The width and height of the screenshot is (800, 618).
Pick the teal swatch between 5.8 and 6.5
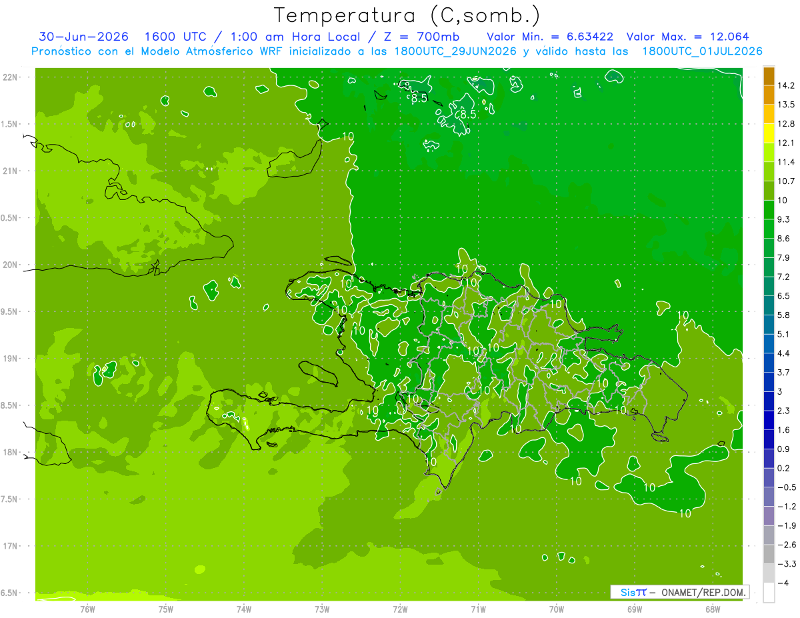769,305
